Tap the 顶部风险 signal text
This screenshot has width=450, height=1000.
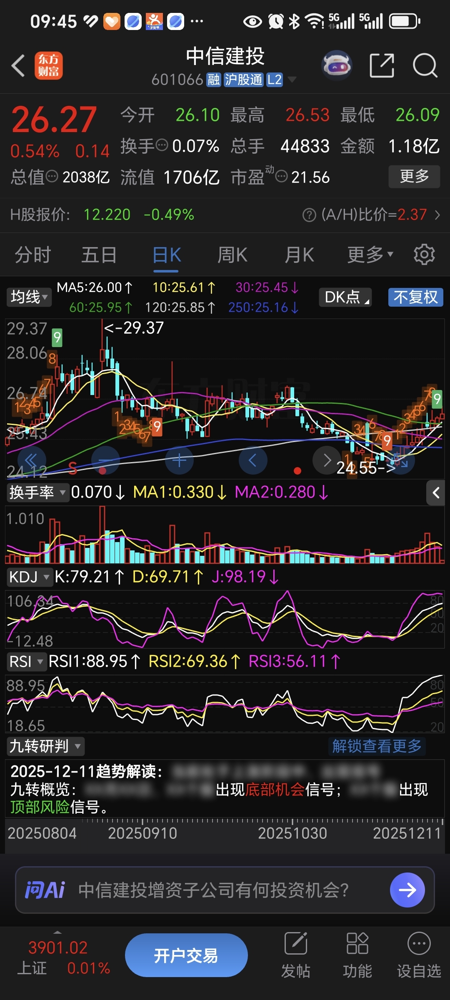tap(40, 807)
